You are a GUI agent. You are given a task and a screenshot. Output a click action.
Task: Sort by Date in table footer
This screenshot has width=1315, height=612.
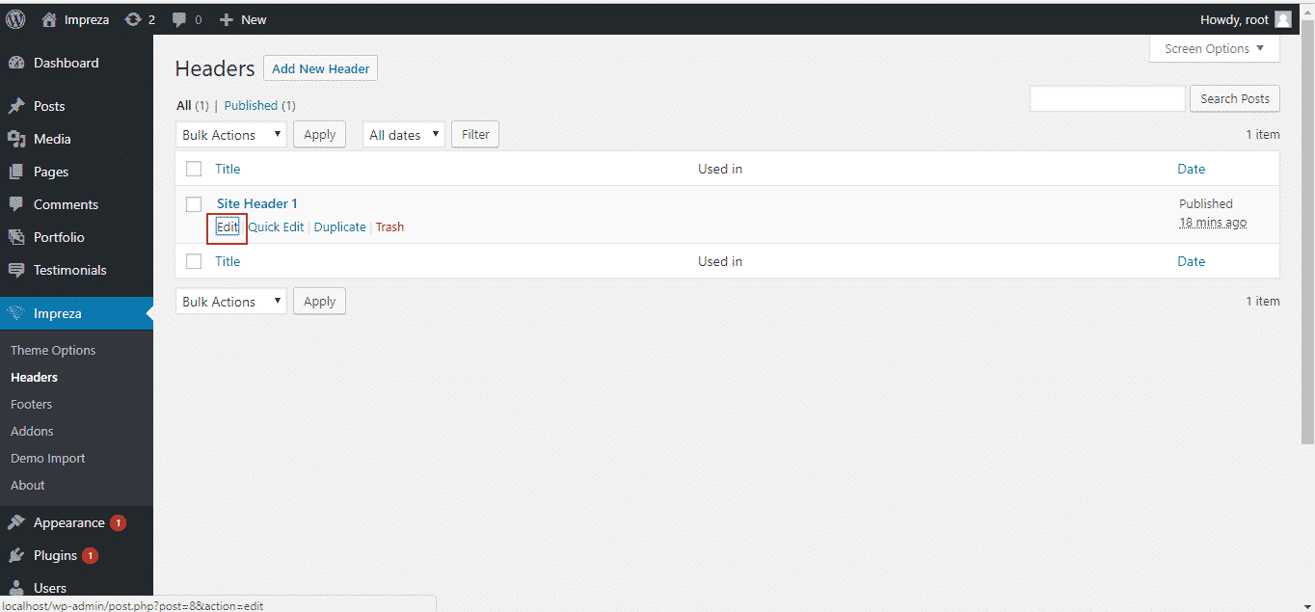[x=1192, y=261]
